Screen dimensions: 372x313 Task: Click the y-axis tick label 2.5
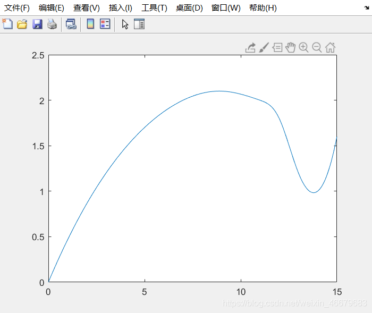point(38,55)
